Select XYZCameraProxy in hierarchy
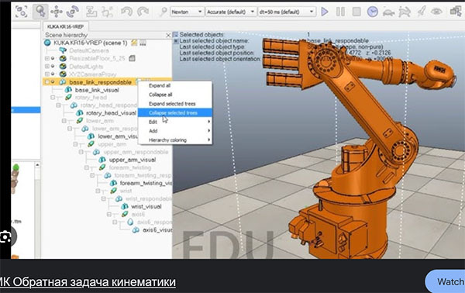The width and height of the screenshot is (465, 293). click(x=92, y=74)
